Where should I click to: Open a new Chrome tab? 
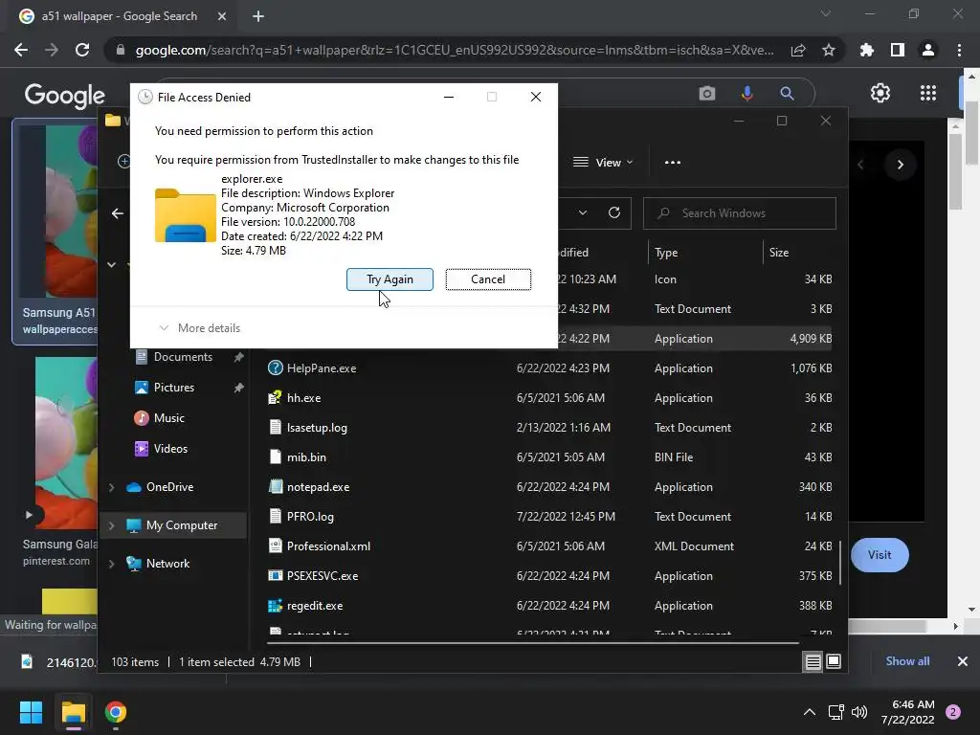258,16
